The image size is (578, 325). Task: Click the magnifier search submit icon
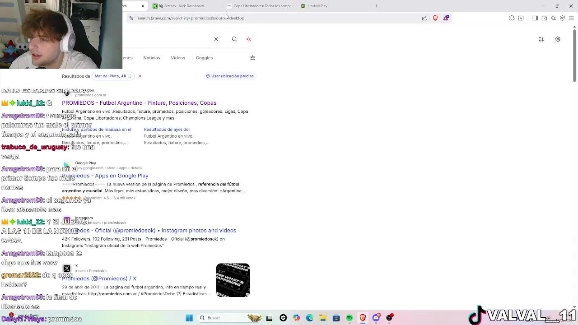point(234,39)
